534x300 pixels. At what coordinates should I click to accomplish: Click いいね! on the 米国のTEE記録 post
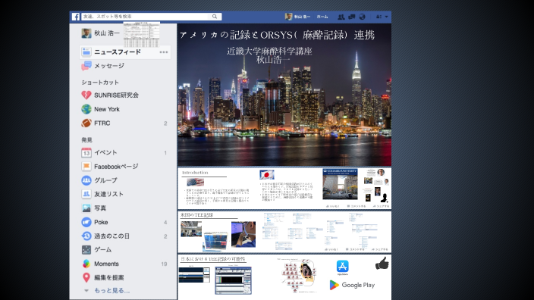coord(331,249)
